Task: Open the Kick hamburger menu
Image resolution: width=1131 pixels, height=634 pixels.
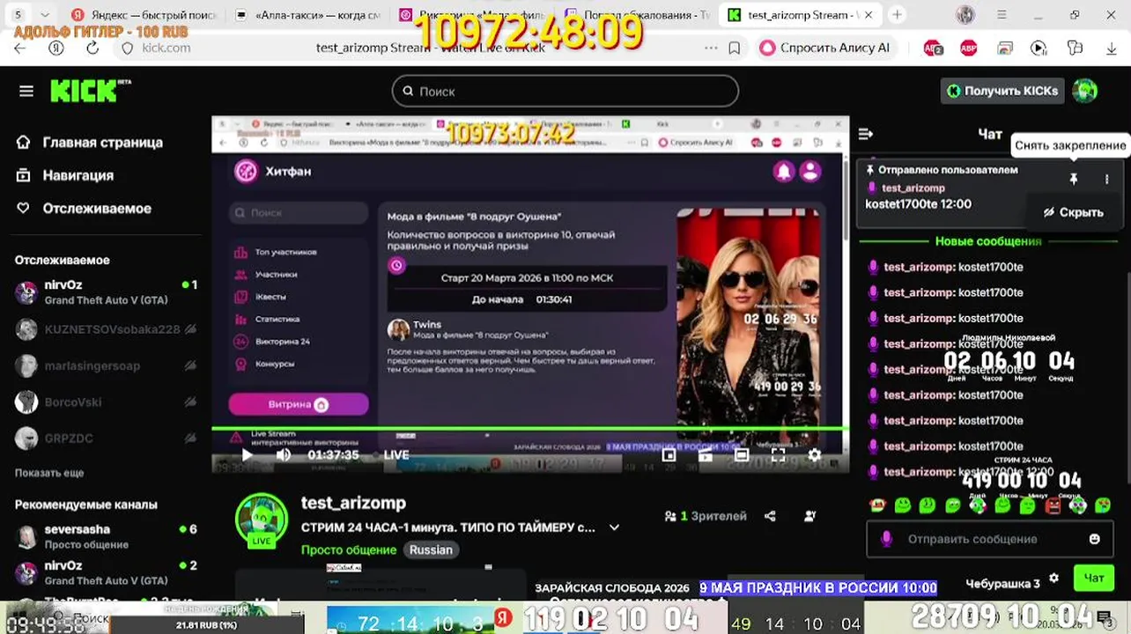Action: tap(26, 91)
